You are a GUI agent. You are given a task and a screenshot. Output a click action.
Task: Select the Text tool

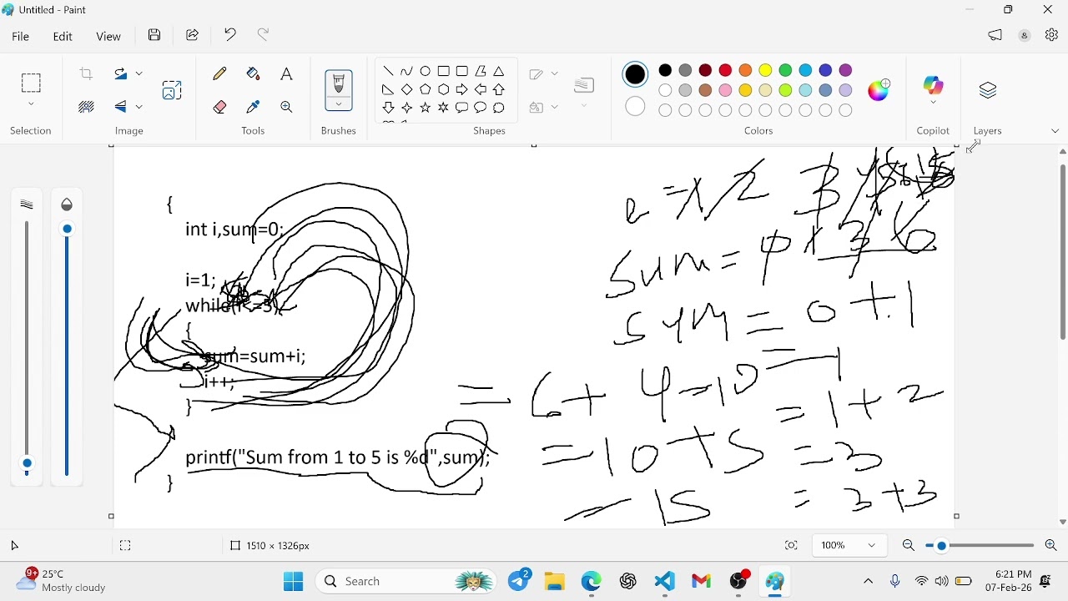pos(287,74)
